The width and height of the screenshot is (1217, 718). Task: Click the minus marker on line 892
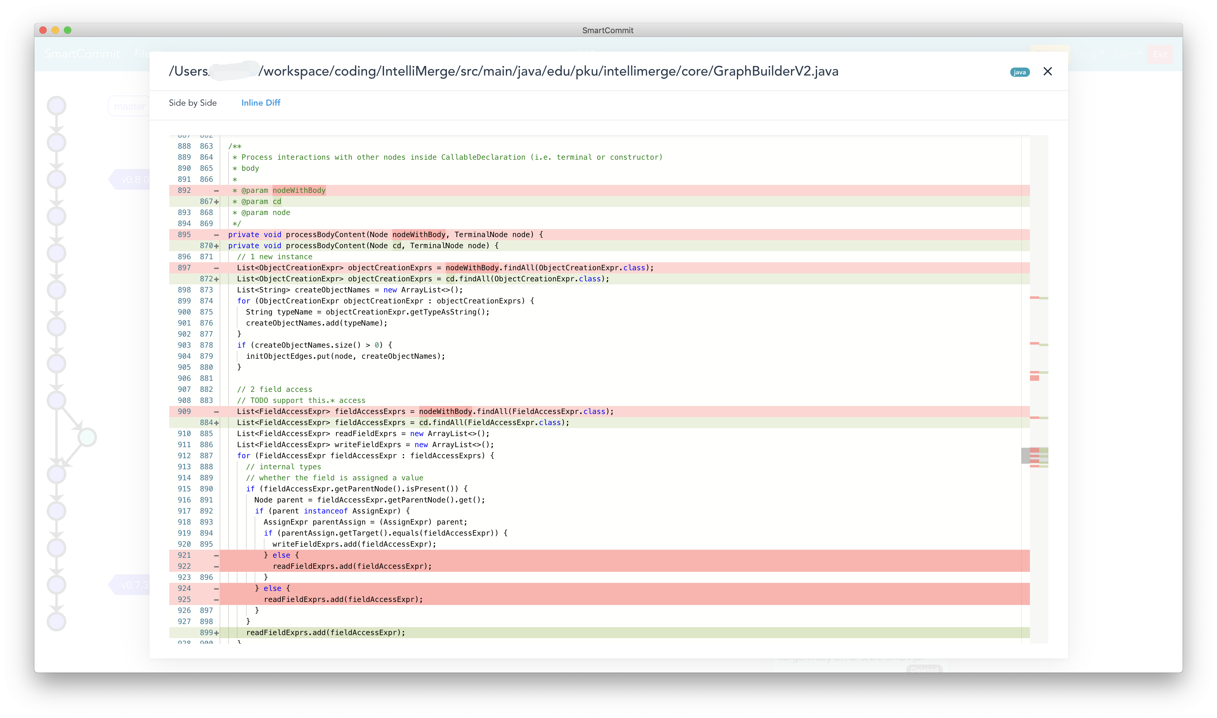pyautogui.click(x=216, y=191)
